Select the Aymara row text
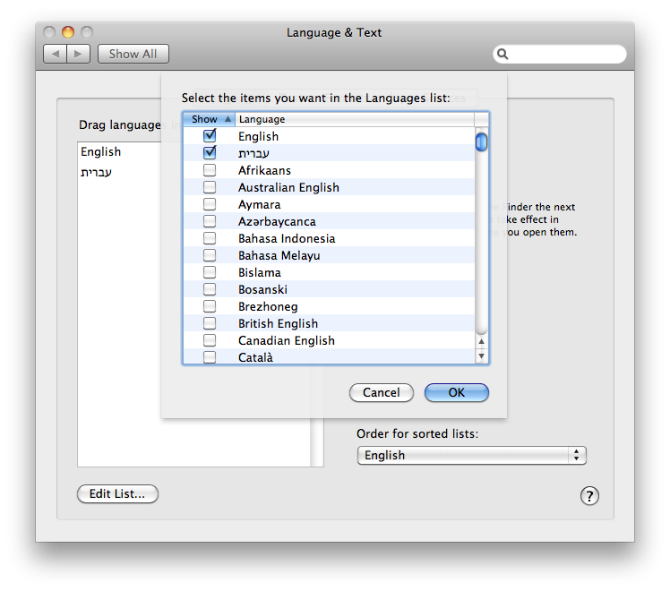Screen dimensions: 670x591 260,204
